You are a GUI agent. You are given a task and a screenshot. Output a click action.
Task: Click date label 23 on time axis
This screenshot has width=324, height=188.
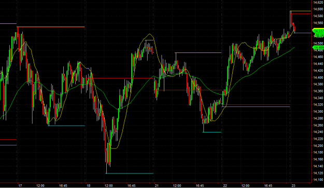293,186
